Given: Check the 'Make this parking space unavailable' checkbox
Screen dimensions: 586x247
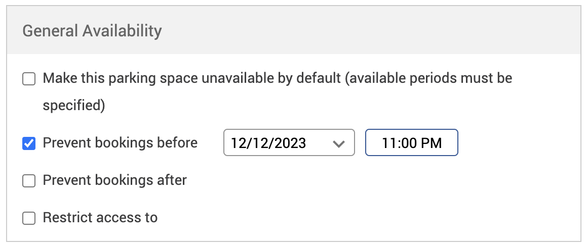Looking at the screenshot, I should [29, 79].
